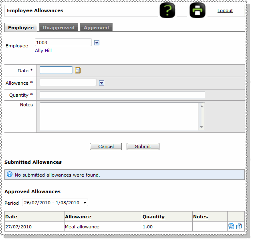Copy the Meal allowance entry
The width and height of the screenshot is (254, 242).
point(239,226)
